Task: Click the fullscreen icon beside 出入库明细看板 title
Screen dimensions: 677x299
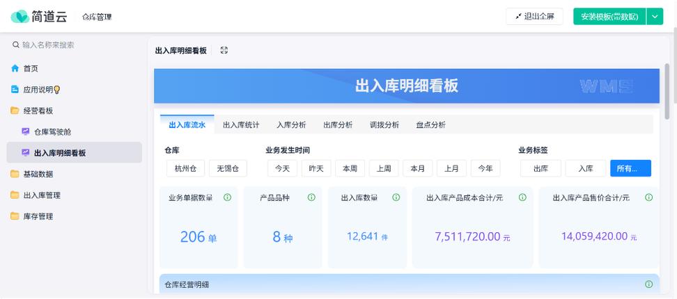Action: click(x=224, y=50)
